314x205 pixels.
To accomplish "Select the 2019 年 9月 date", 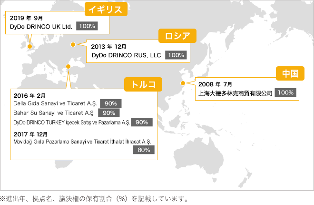I will click(x=26, y=18).
